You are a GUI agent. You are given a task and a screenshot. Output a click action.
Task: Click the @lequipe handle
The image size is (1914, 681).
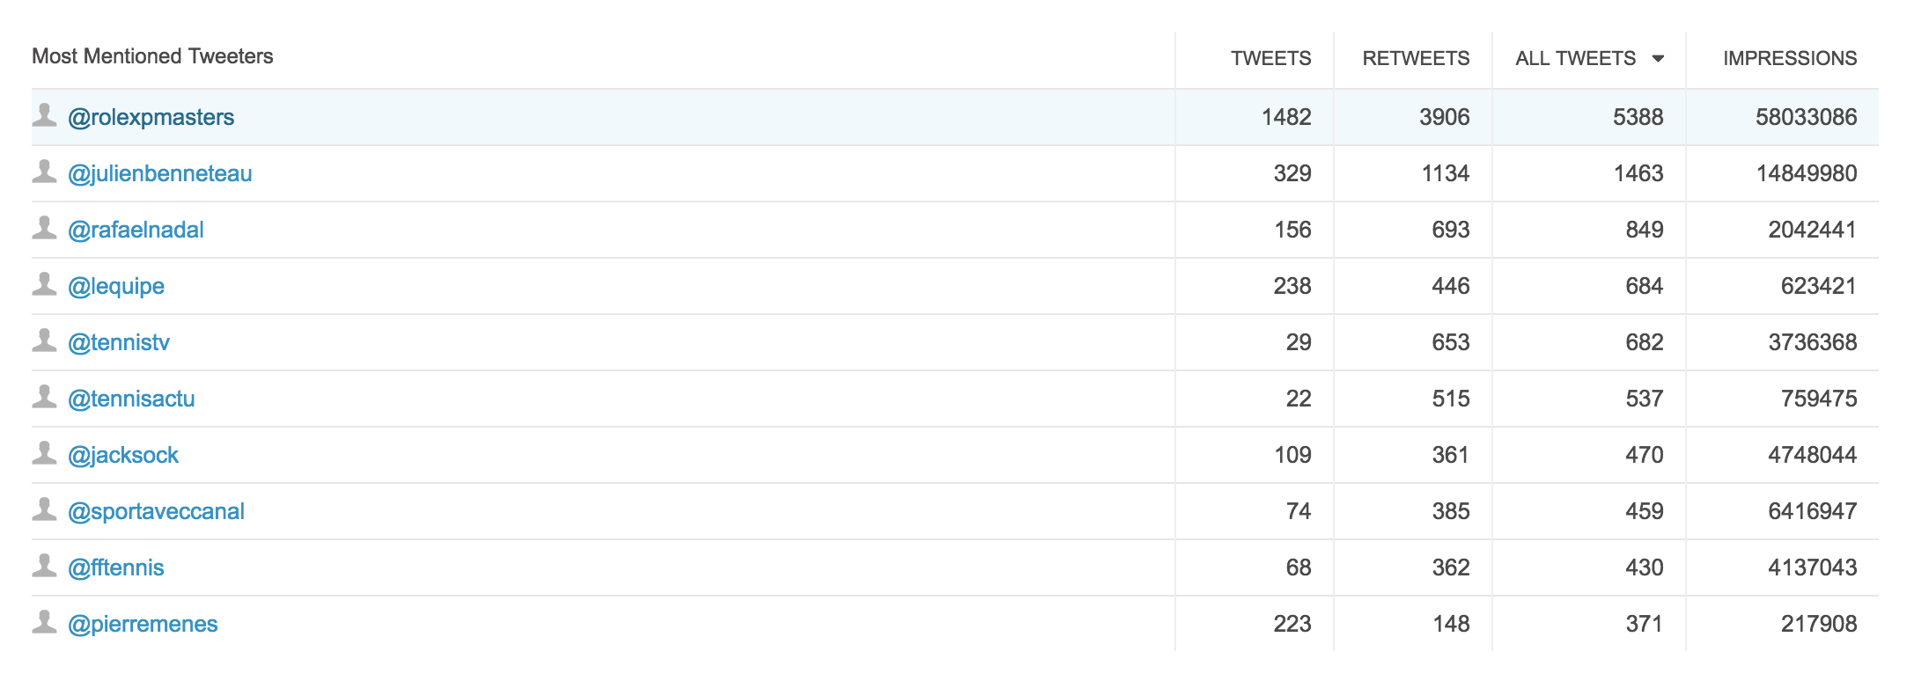[116, 287]
